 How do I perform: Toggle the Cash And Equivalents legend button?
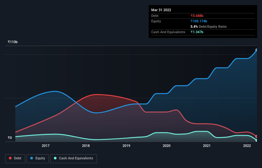point(73,158)
